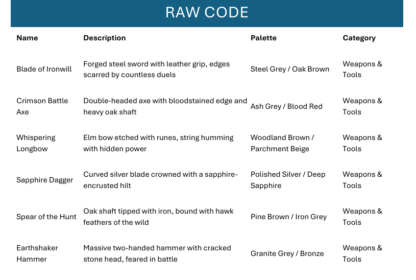The width and height of the screenshot is (416, 280).
Task: Select the Steel Grey / Oak Brown palette cell
Action: point(289,69)
